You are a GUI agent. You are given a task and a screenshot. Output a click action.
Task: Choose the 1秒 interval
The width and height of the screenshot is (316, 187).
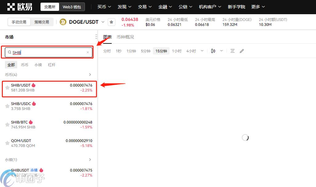point(118,51)
